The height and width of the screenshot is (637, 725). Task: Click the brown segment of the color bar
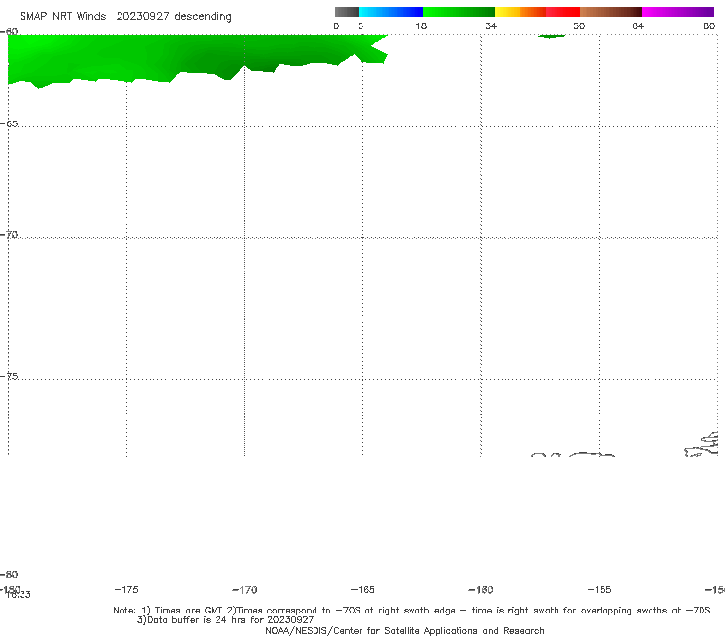coord(610,12)
